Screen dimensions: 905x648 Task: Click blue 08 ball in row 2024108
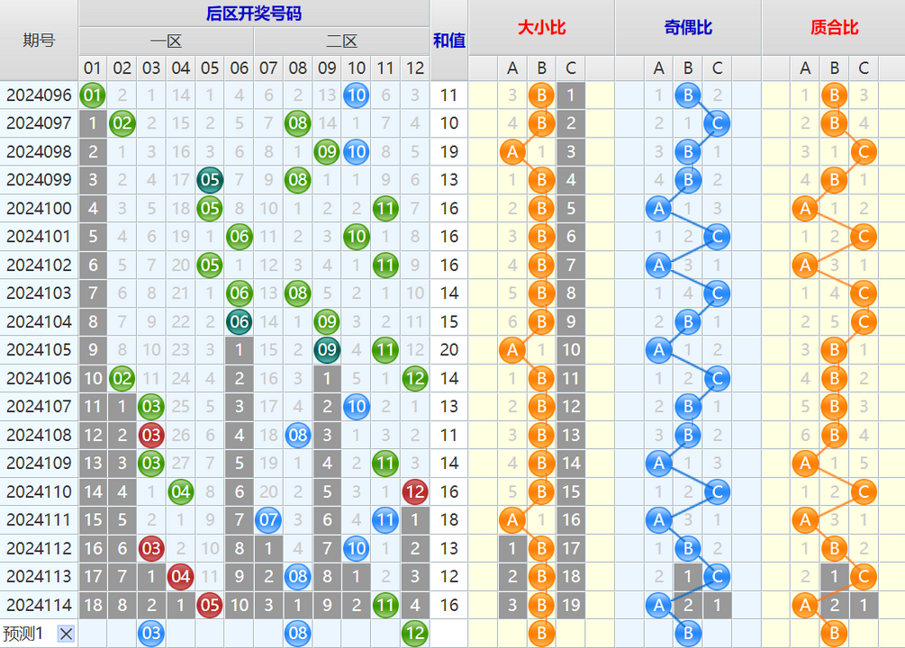tap(298, 435)
